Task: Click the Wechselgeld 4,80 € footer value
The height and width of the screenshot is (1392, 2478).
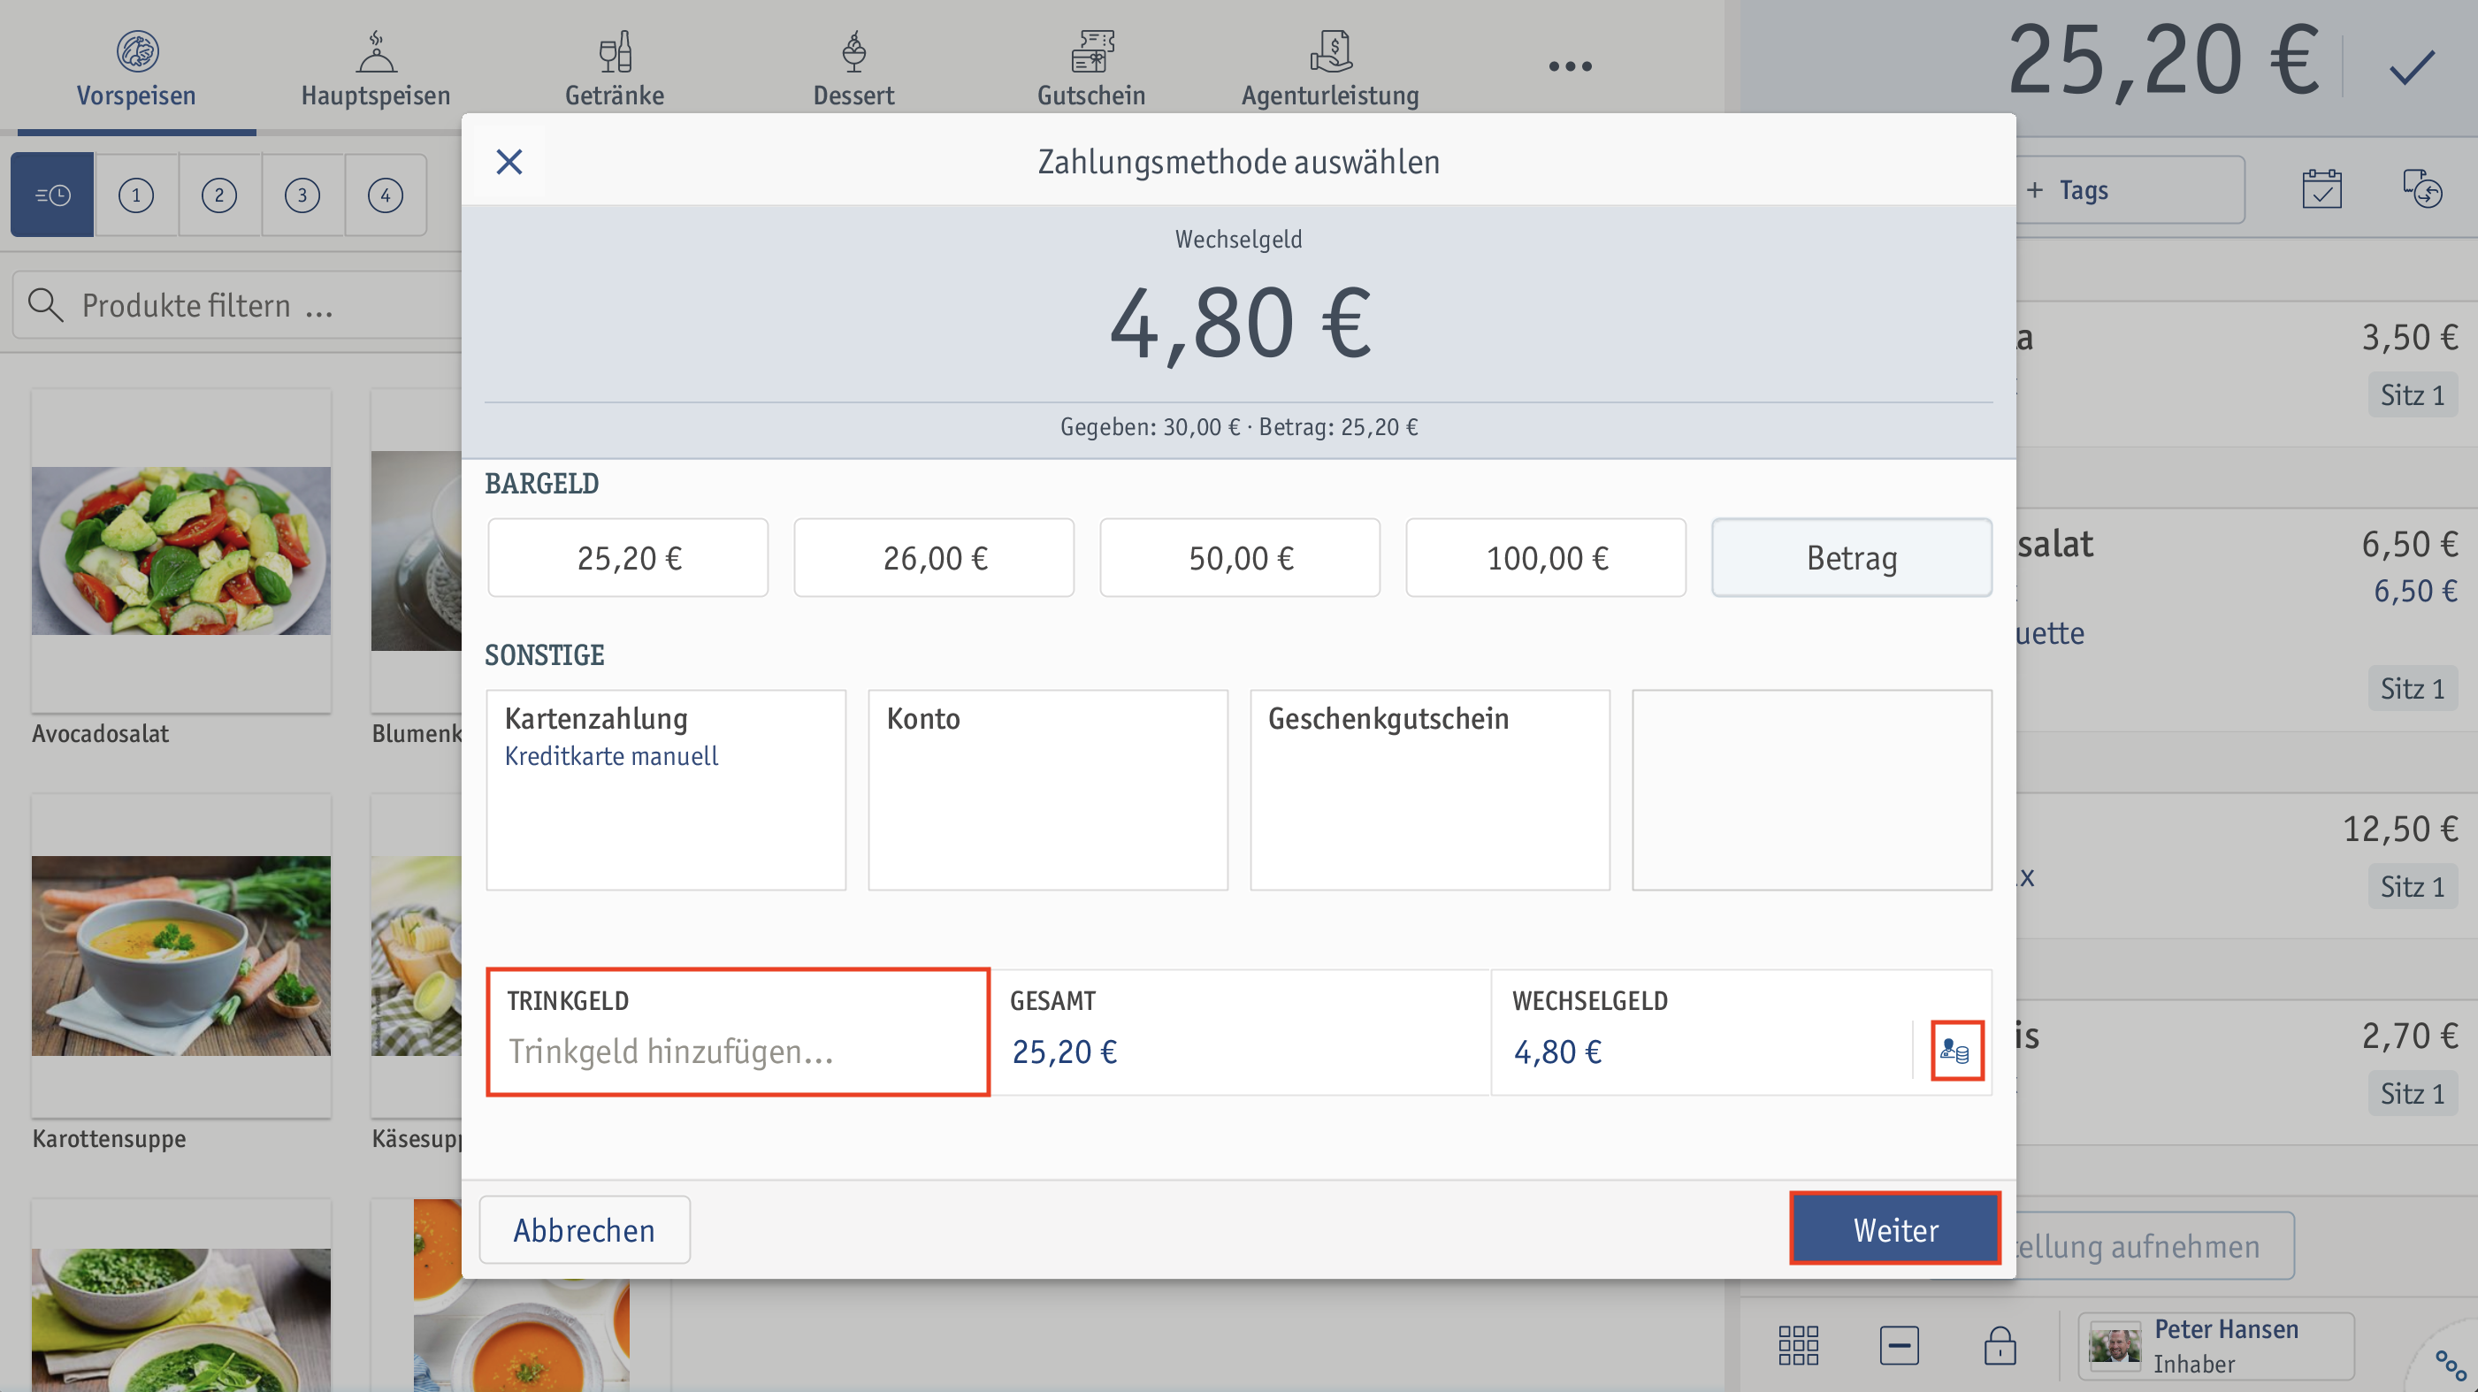Action: pyautogui.click(x=1557, y=1052)
